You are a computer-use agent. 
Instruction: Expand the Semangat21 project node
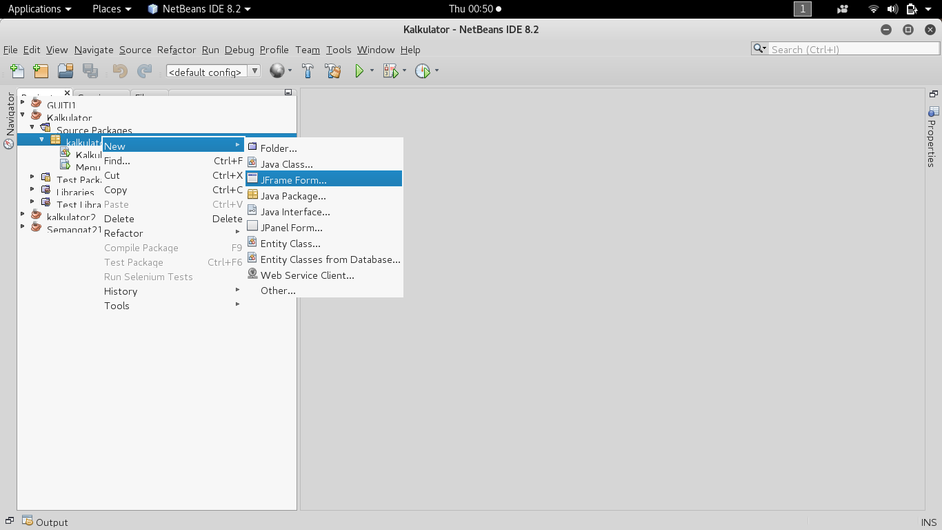[x=23, y=226]
